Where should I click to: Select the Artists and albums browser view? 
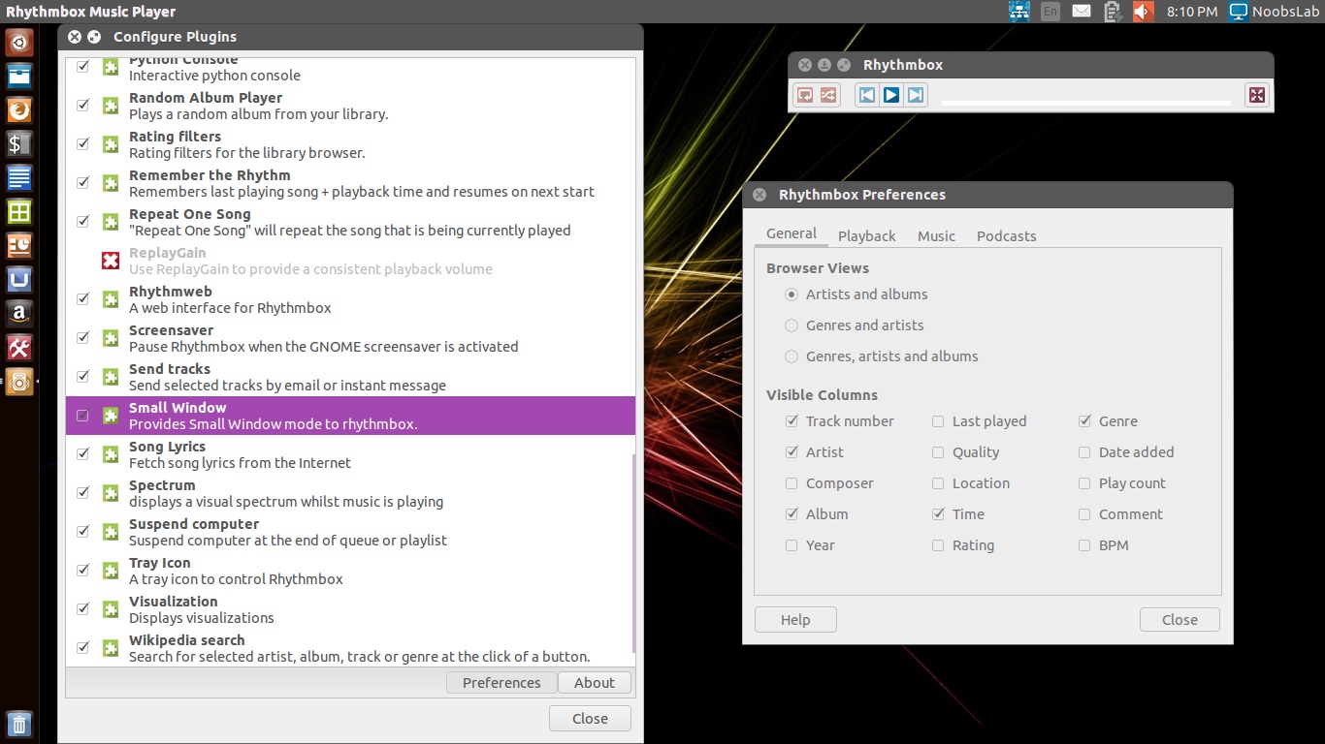[792, 294]
